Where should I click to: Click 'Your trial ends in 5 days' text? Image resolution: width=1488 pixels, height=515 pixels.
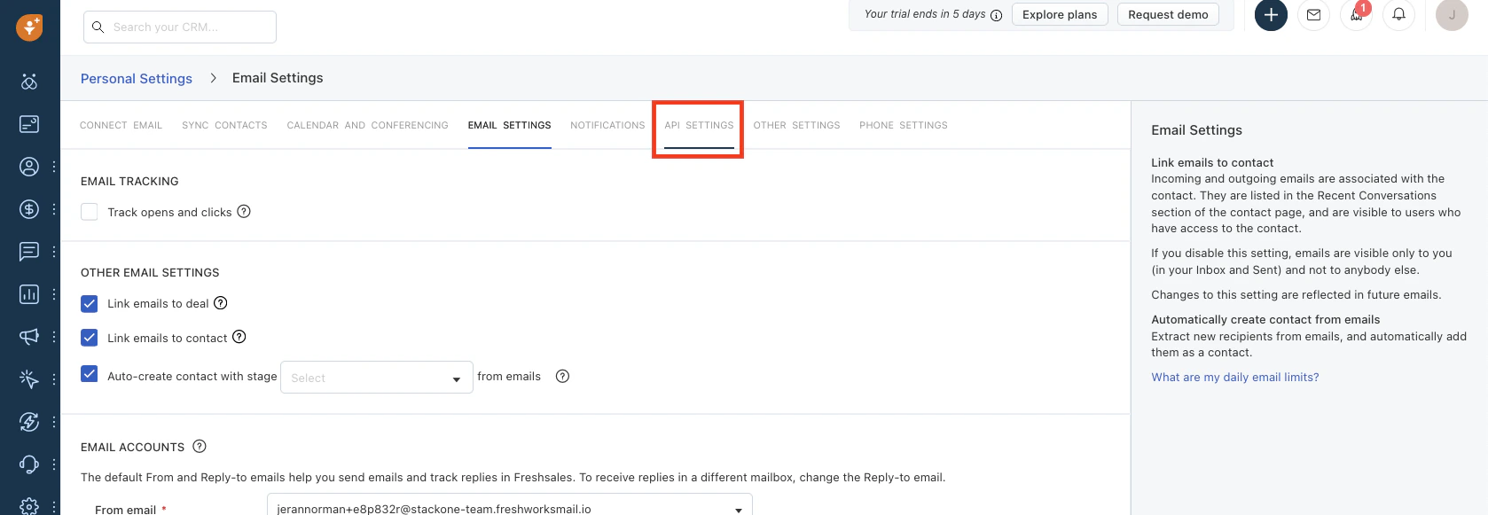pos(925,14)
